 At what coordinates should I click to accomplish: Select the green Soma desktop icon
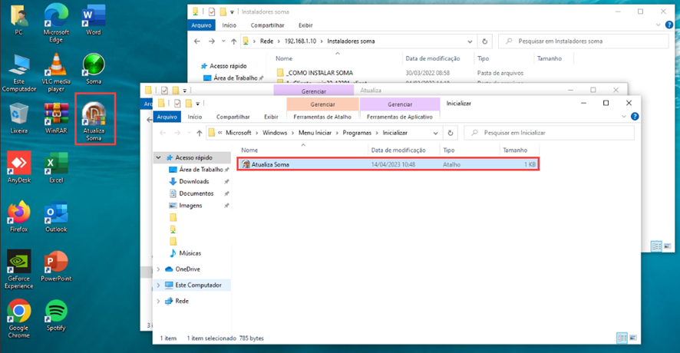pos(93,69)
